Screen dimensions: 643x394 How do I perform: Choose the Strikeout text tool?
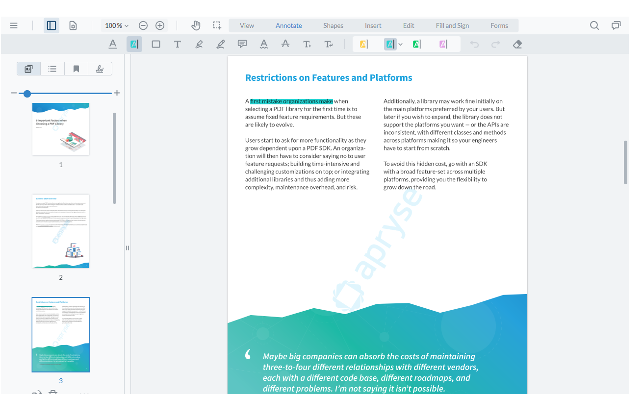pyautogui.click(x=285, y=44)
